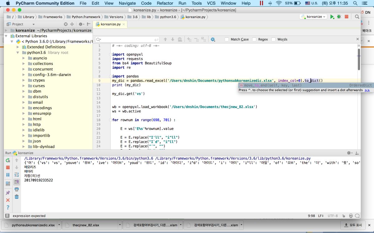
Task: Click the UTF-8 encoding in status bar
Action: click(333, 216)
